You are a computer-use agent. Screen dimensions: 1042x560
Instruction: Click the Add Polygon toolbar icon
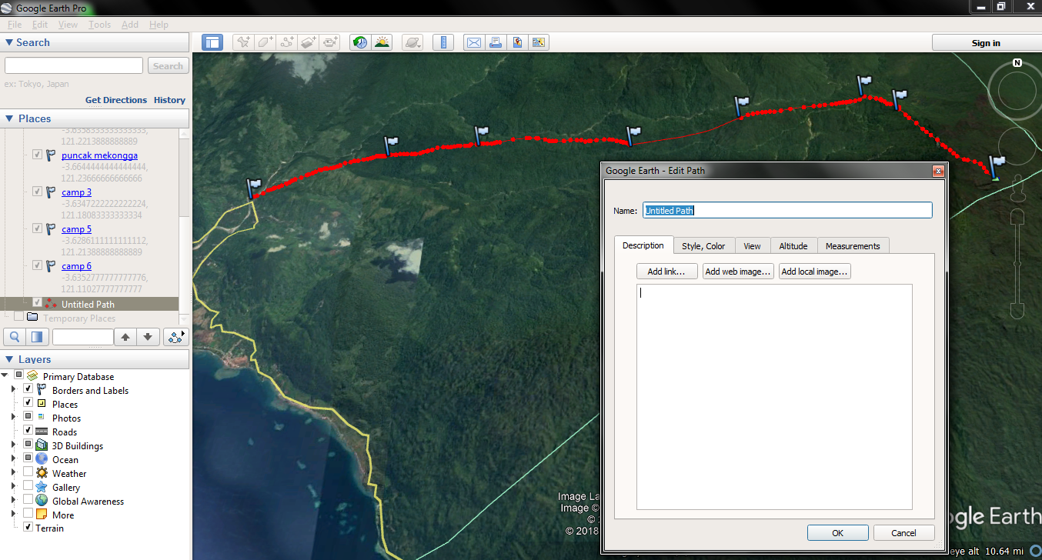coord(266,42)
